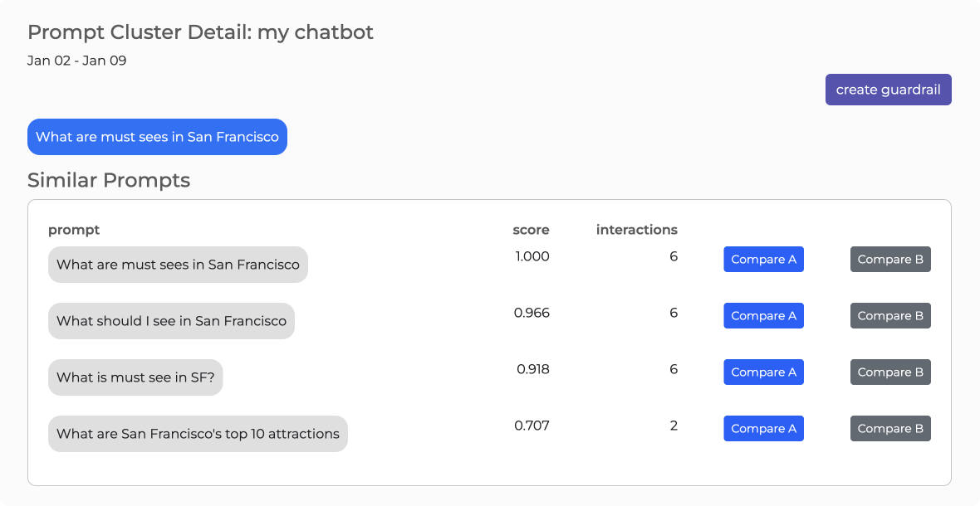Select the prompt 'What should I see in San Francisco'
The height and width of the screenshot is (506, 980).
(x=171, y=320)
